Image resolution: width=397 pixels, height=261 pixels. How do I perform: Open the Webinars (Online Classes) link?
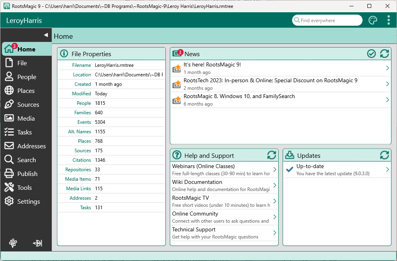(203, 166)
